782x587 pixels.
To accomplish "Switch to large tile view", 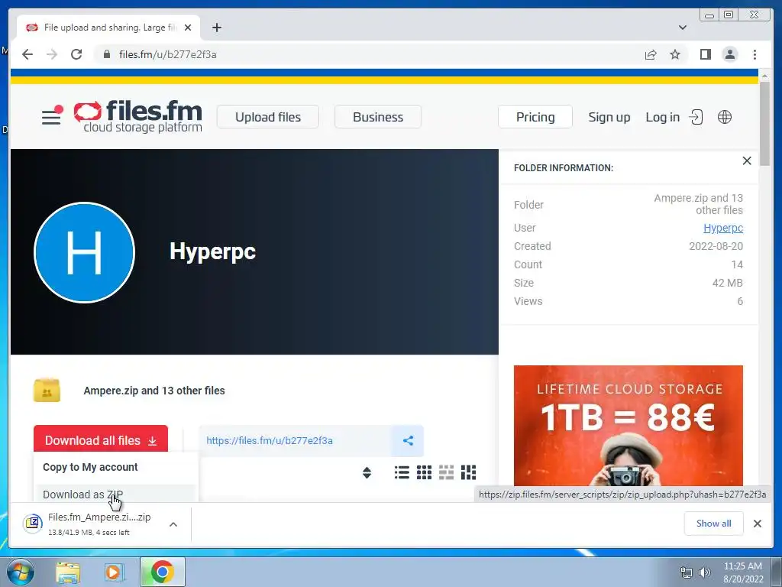I will (446, 472).
